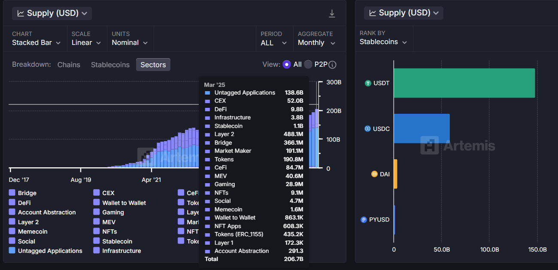Image resolution: width=558 pixels, height=270 pixels.
Task: Select the All view radio button
Action: (x=287, y=65)
